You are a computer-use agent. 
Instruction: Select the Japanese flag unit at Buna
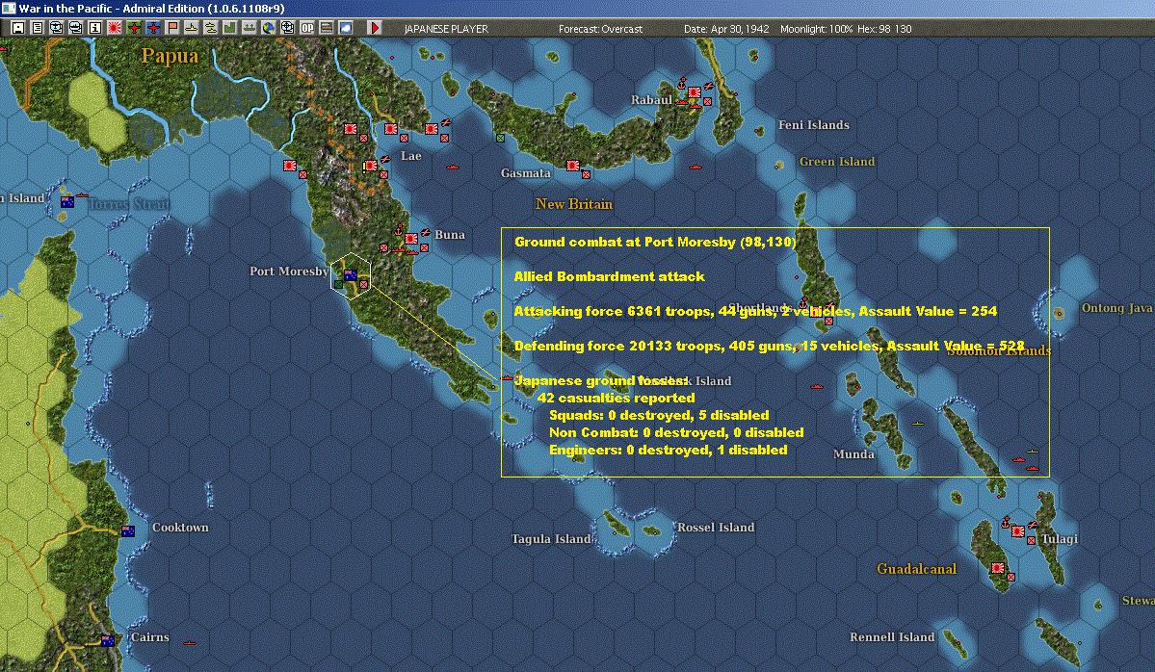(411, 239)
